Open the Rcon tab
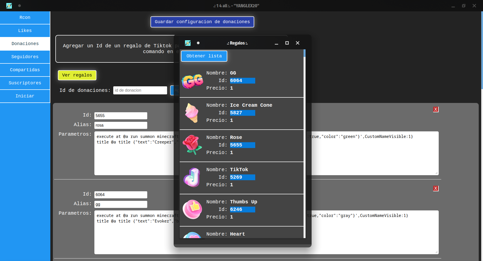The image size is (483, 261). point(25,18)
